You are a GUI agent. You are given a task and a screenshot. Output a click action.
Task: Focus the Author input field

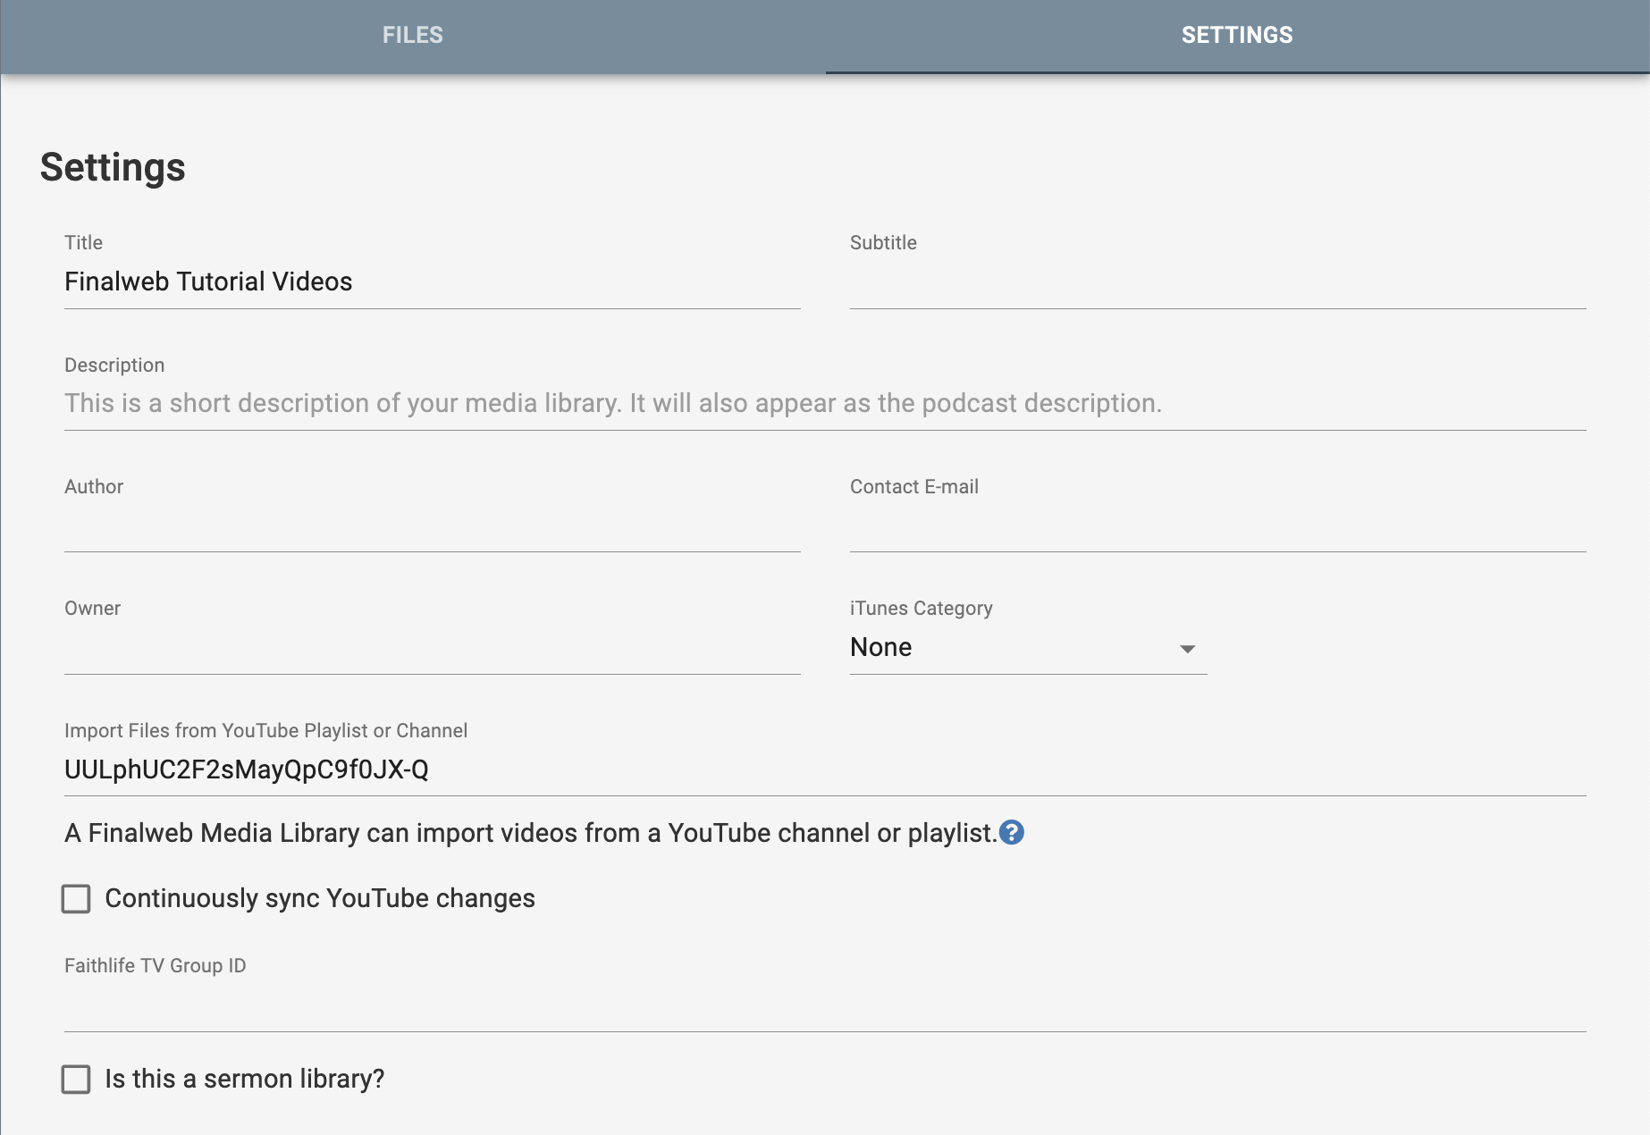(432, 527)
